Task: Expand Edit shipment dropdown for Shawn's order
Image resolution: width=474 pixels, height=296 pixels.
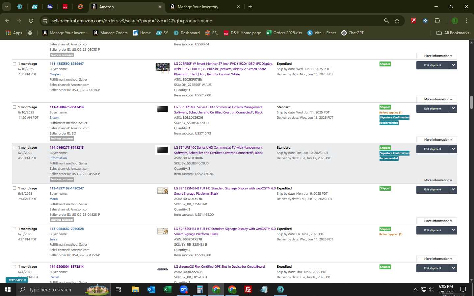Action: [453, 109]
